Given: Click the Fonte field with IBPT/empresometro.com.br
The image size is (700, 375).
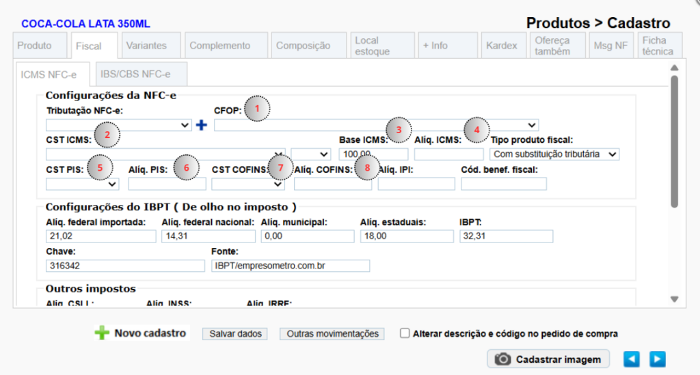Looking at the screenshot, I should coord(291,266).
